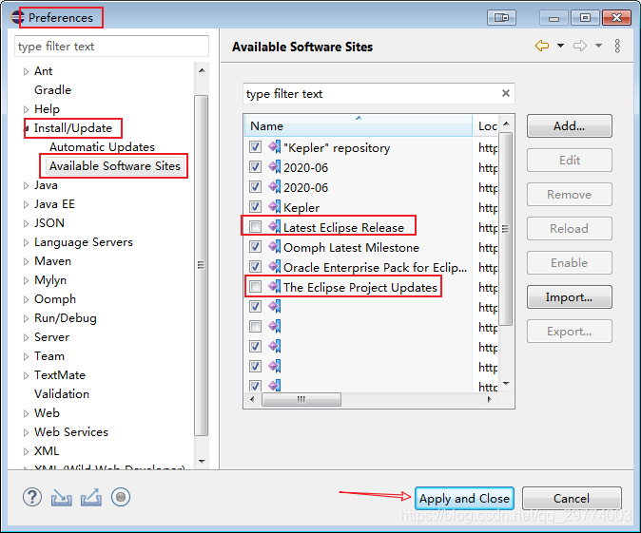The image size is (641, 533).
Task: Uncheck the Oomph Latest Milestone checkbox
Action: [x=256, y=246]
